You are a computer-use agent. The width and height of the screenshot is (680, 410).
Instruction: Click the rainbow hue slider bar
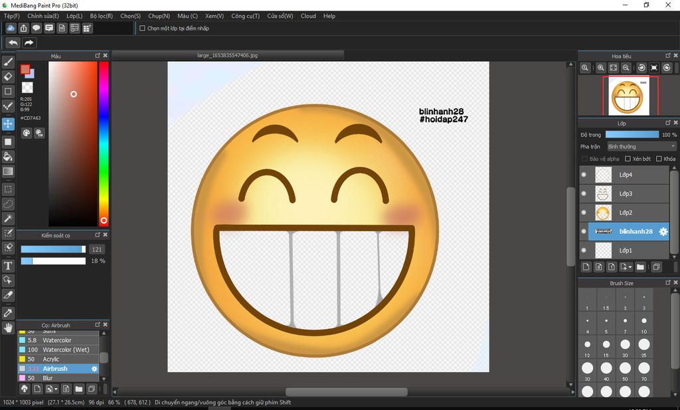[x=104, y=144]
